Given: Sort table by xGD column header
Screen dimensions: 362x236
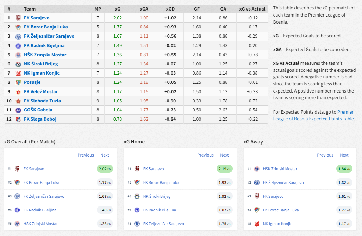Looking at the screenshot, I should [170, 9].
